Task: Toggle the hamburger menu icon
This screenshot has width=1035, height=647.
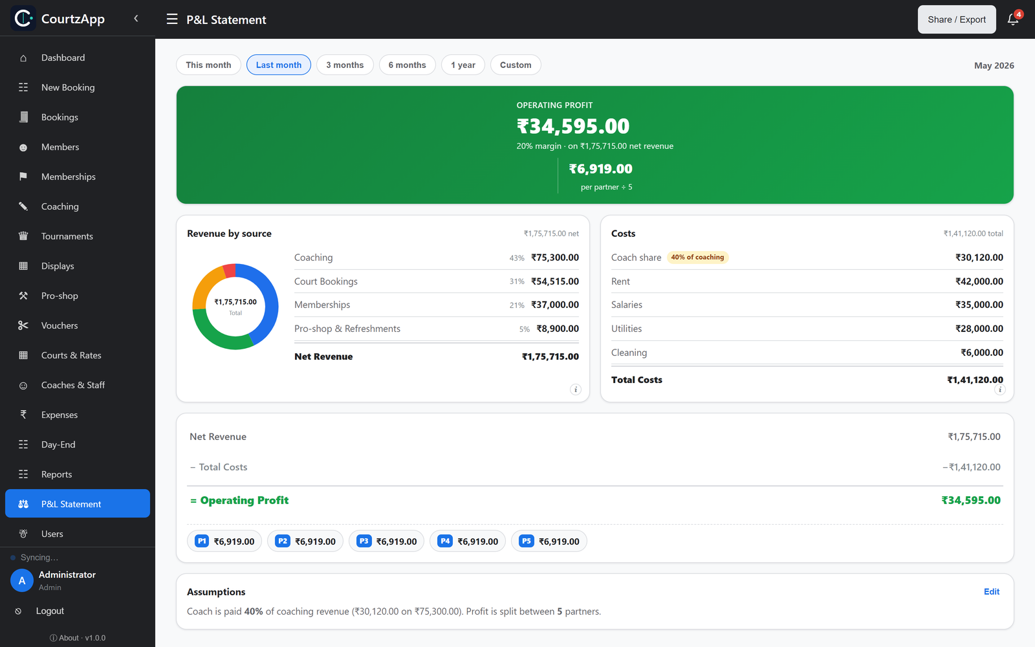Action: pyautogui.click(x=172, y=19)
